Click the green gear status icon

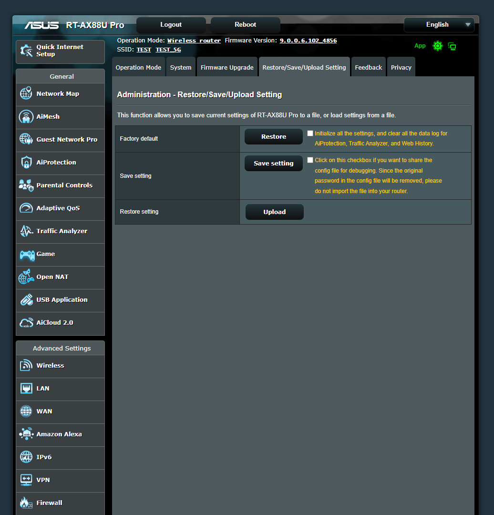click(x=438, y=46)
